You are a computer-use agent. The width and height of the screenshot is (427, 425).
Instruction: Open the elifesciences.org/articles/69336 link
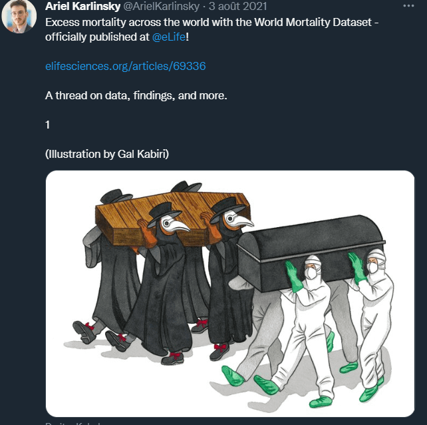click(x=130, y=66)
